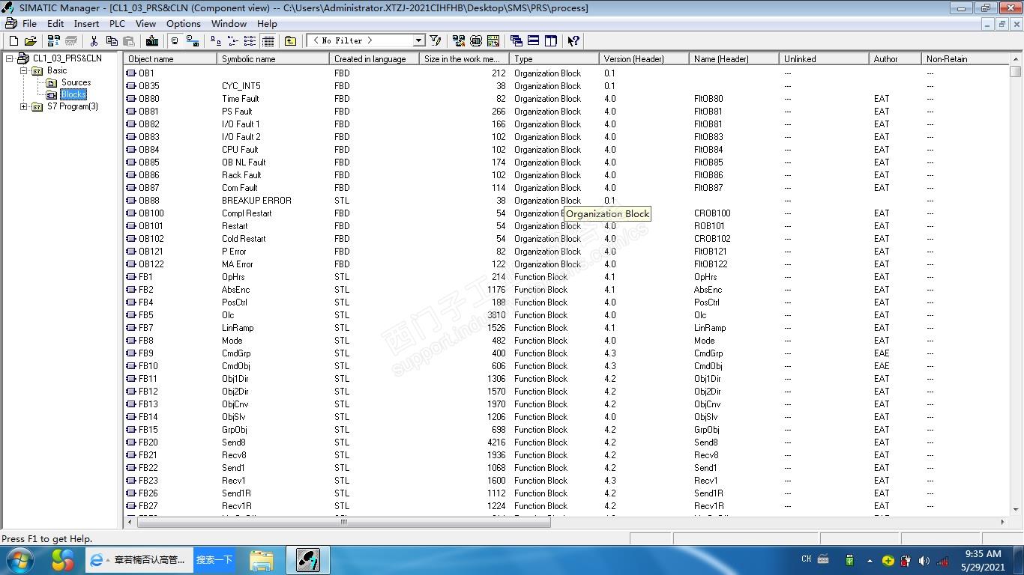Display objects as Small Icons
1024x575 pixels.
232,41
